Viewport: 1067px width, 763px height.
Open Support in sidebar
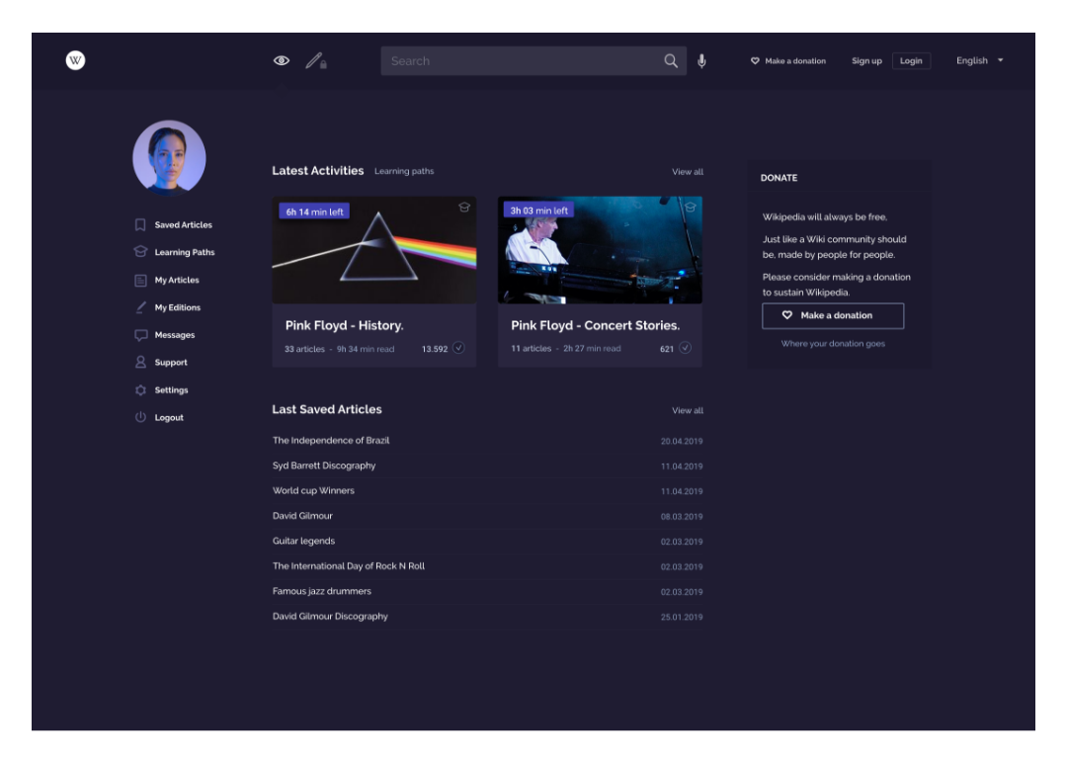161,363
